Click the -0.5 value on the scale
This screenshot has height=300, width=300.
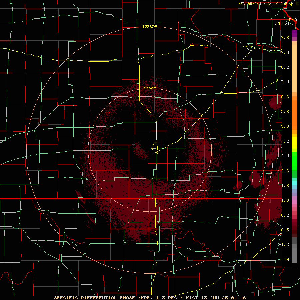[x=284, y=230]
